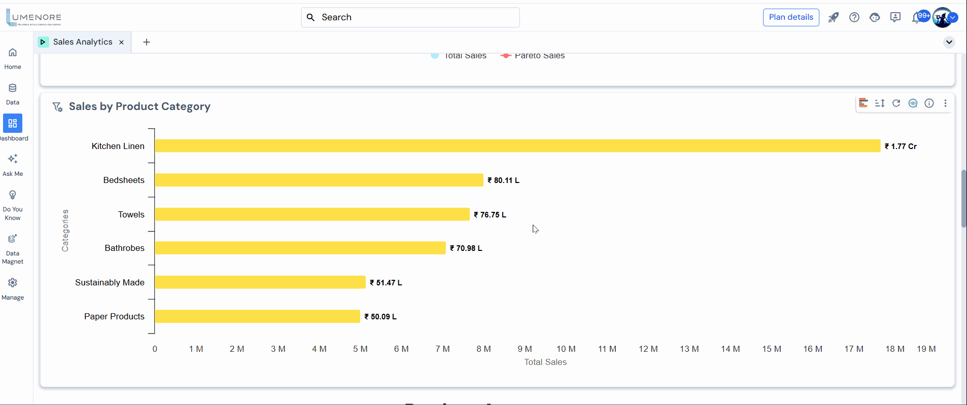This screenshot has height=405, width=967.
Task: Expand the tab bar chevron dropdown
Action: pyautogui.click(x=949, y=42)
